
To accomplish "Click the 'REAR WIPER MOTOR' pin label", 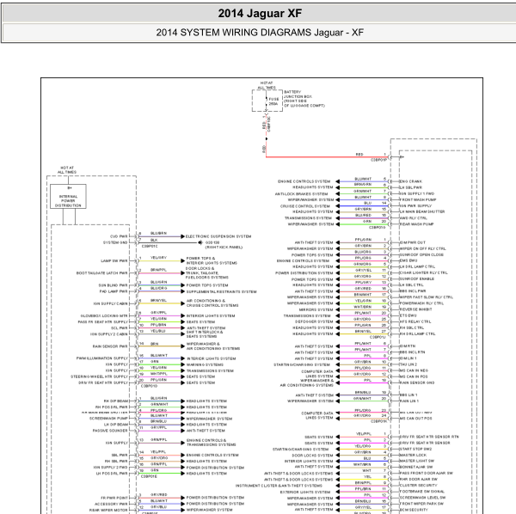I will point(108,510).
